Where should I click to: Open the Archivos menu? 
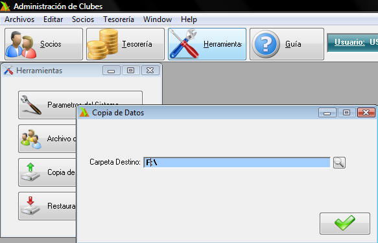[x=19, y=19]
